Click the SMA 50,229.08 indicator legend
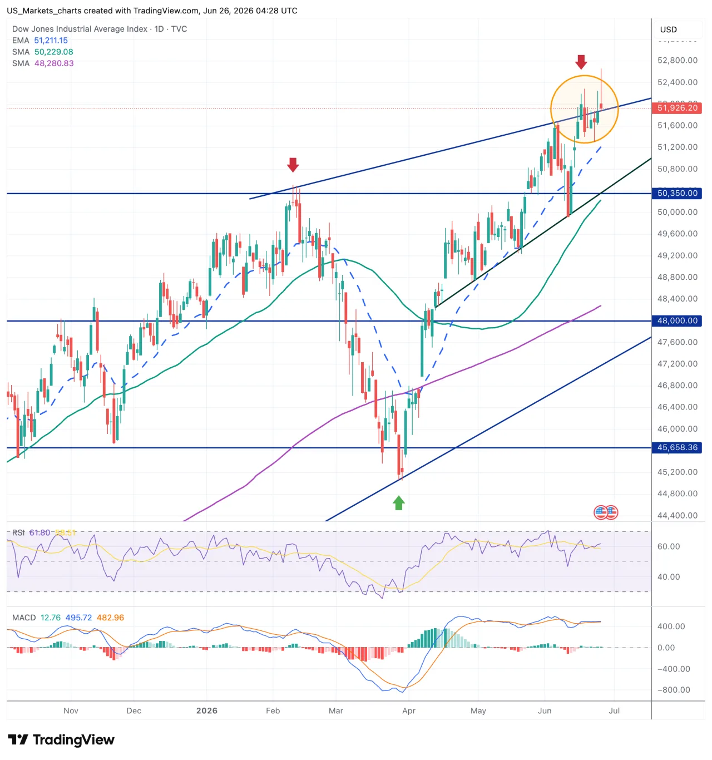Viewport: 712px width, 760px height. coord(43,52)
